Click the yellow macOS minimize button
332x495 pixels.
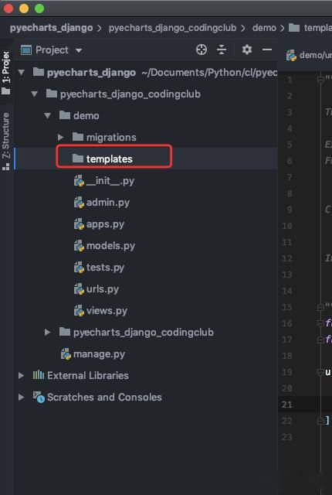pos(24,9)
